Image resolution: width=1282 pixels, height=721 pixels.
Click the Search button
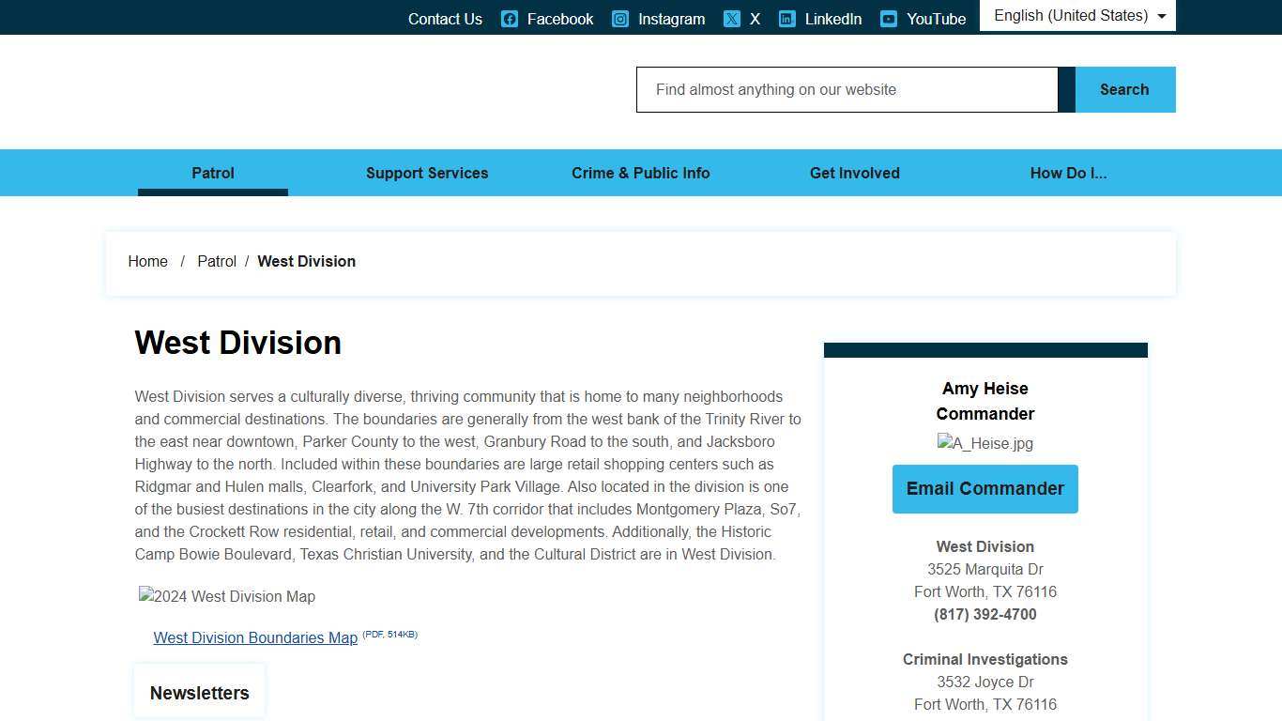point(1124,90)
